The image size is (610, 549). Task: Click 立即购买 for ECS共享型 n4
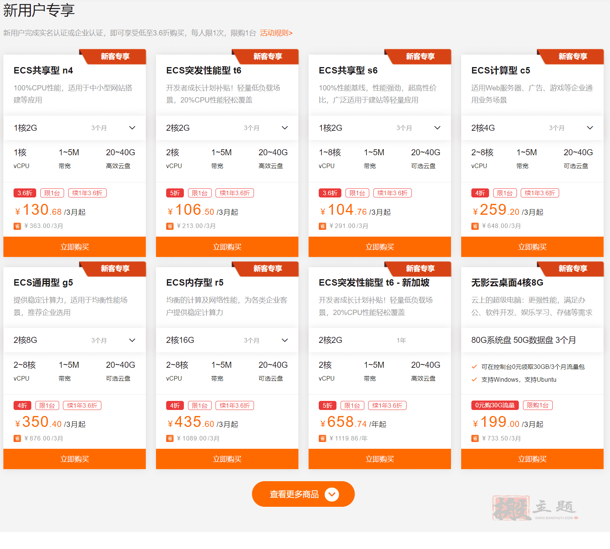[x=75, y=247]
